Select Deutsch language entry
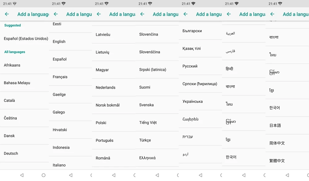This screenshot has height=181, width=309. coord(24,154)
